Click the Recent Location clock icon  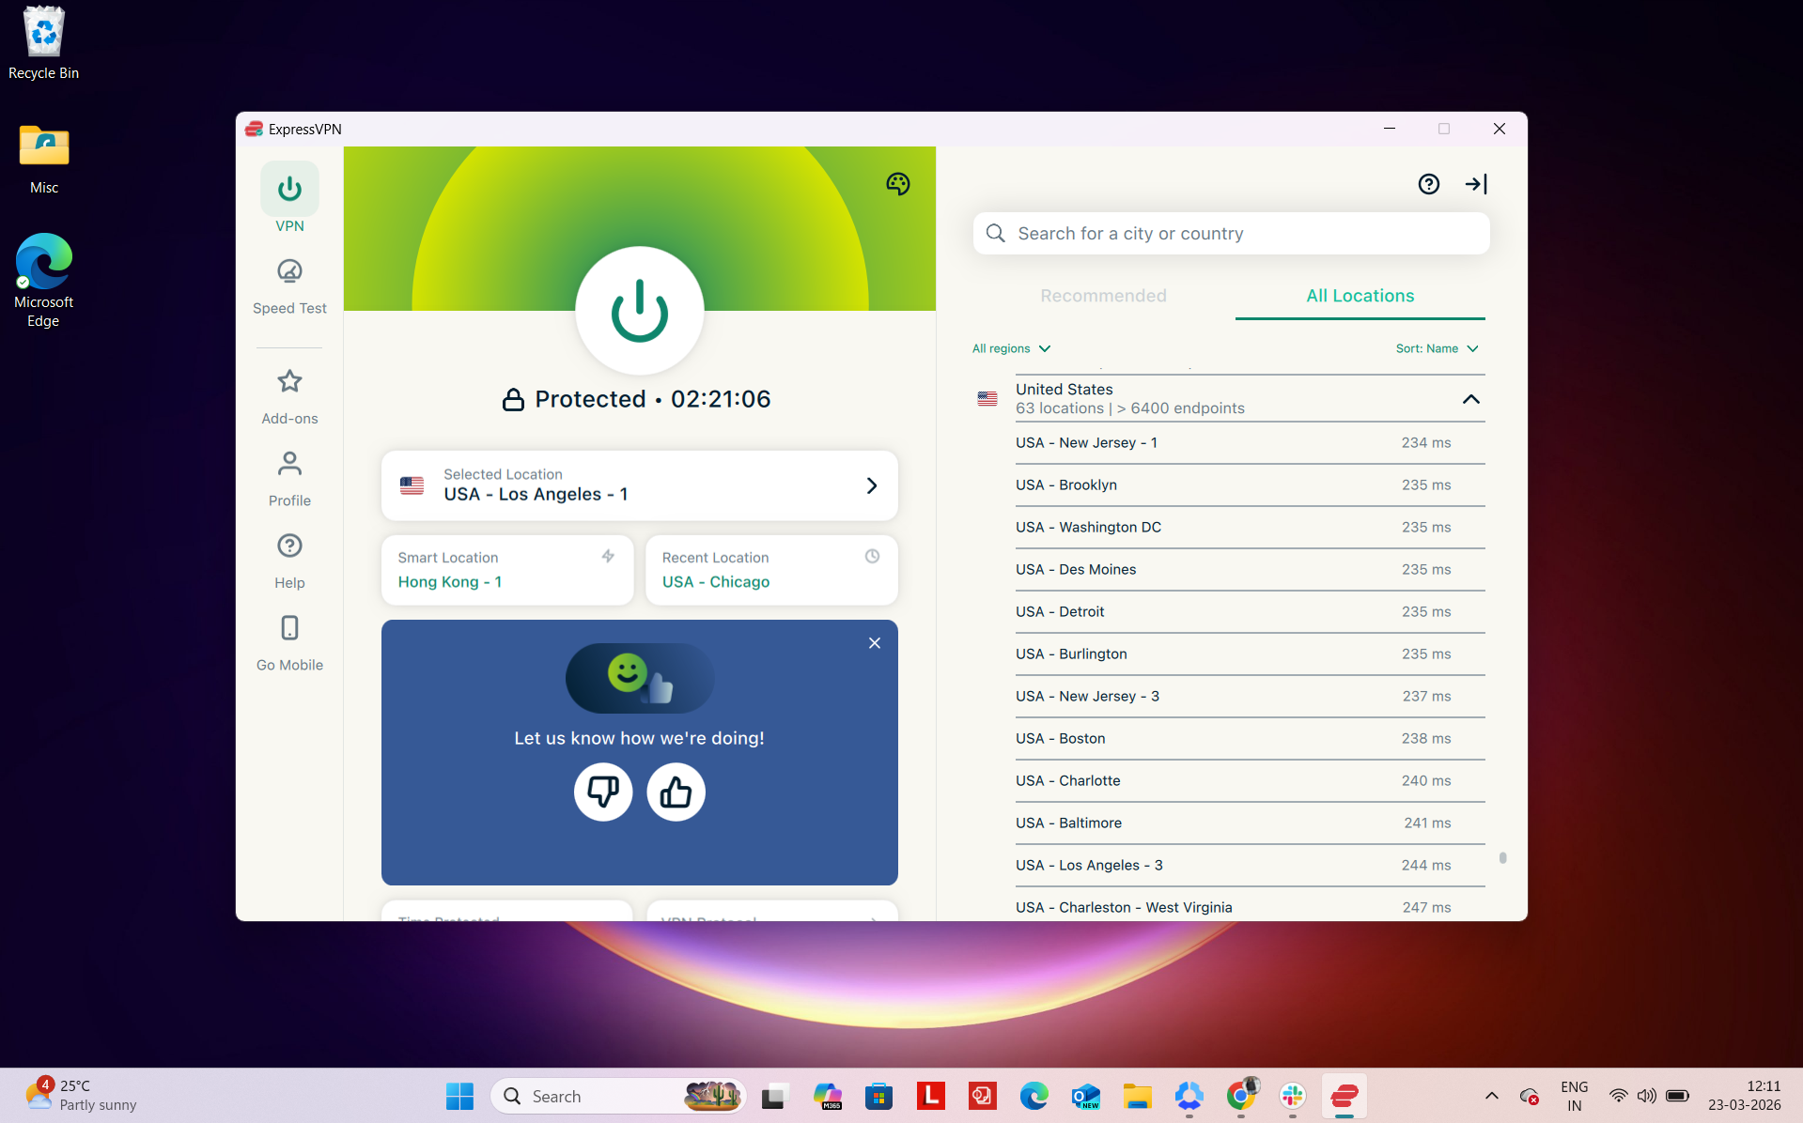click(x=872, y=556)
